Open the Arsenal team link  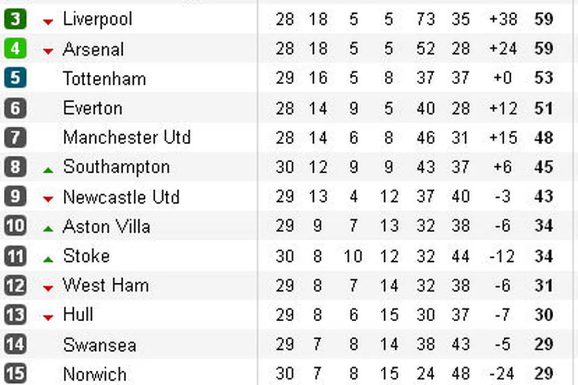[93, 49]
